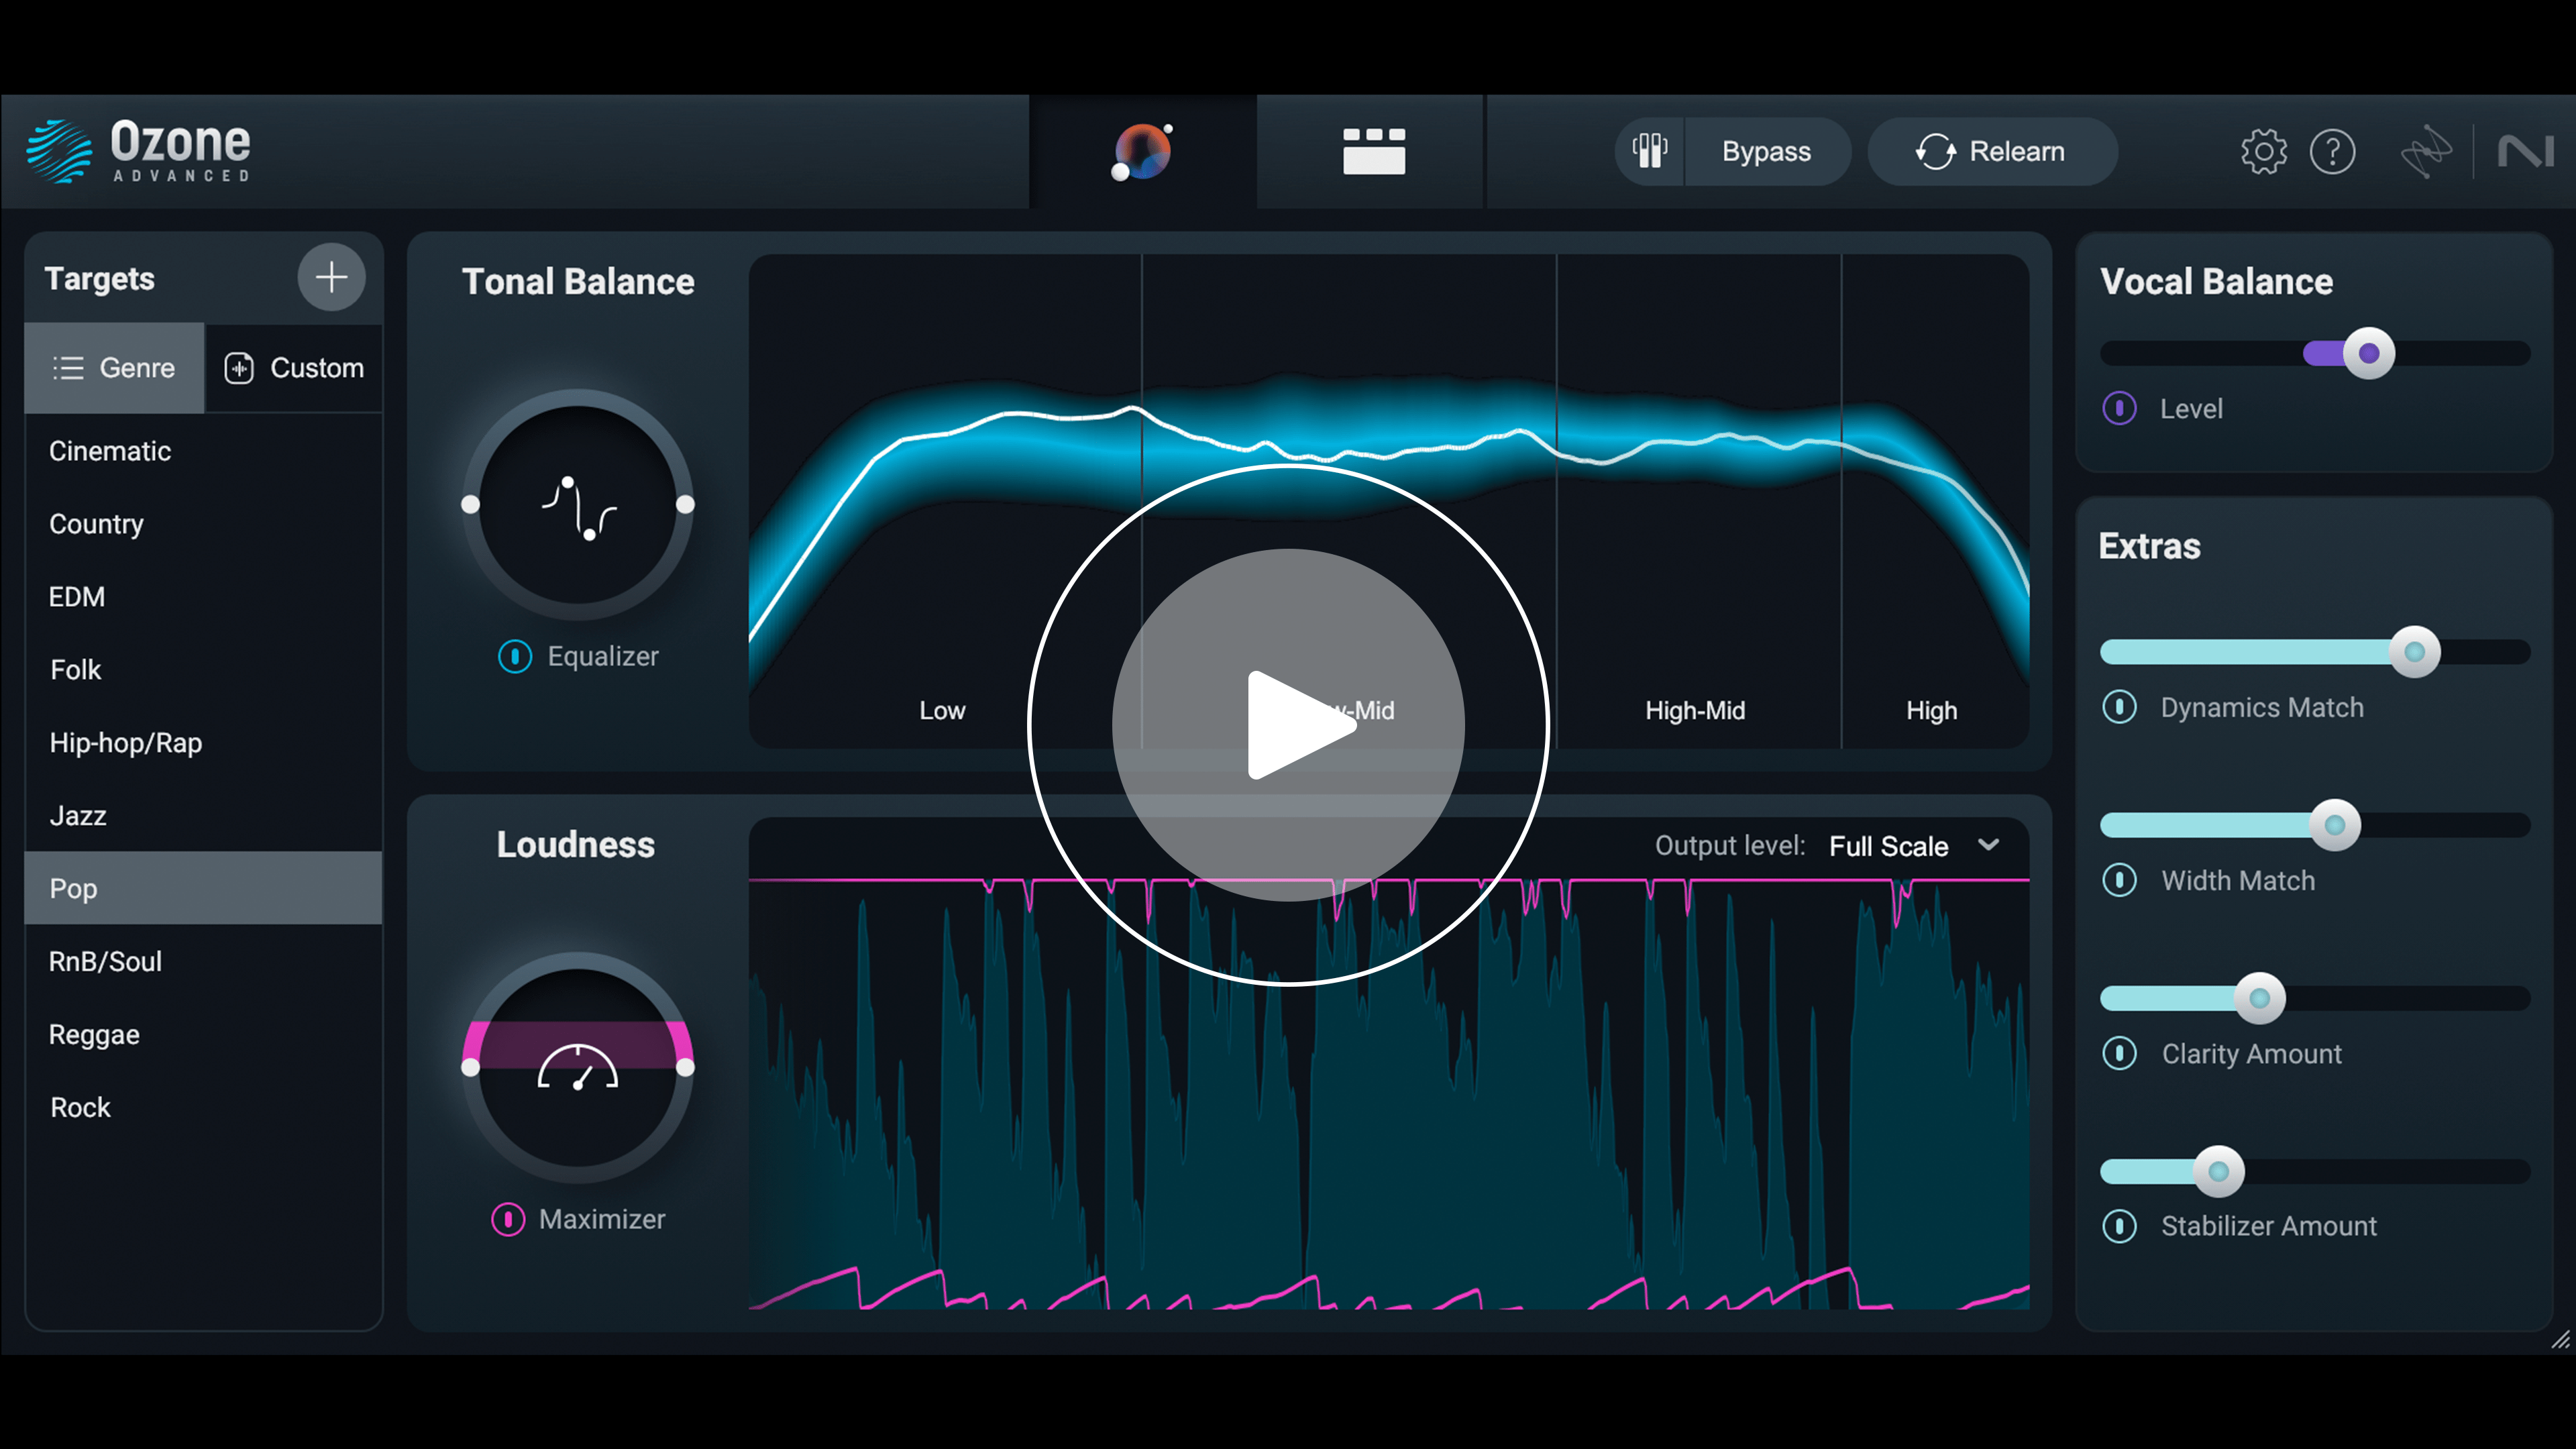Toggle Width Match power button

pyautogui.click(x=2120, y=880)
